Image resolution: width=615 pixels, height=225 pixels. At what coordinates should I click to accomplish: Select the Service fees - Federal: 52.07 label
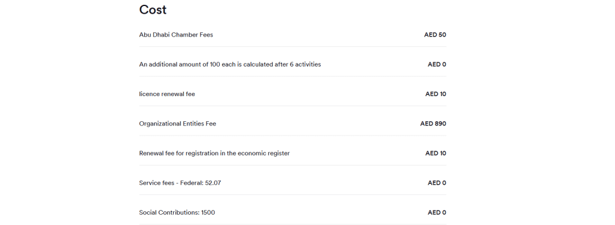(x=180, y=182)
